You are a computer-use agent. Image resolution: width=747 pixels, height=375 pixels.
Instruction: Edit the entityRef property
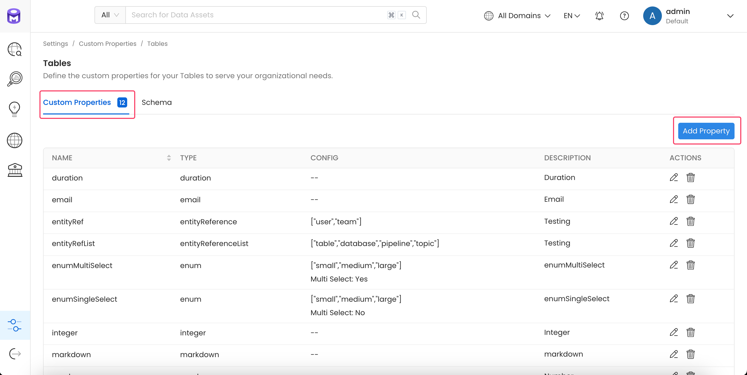click(x=674, y=221)
